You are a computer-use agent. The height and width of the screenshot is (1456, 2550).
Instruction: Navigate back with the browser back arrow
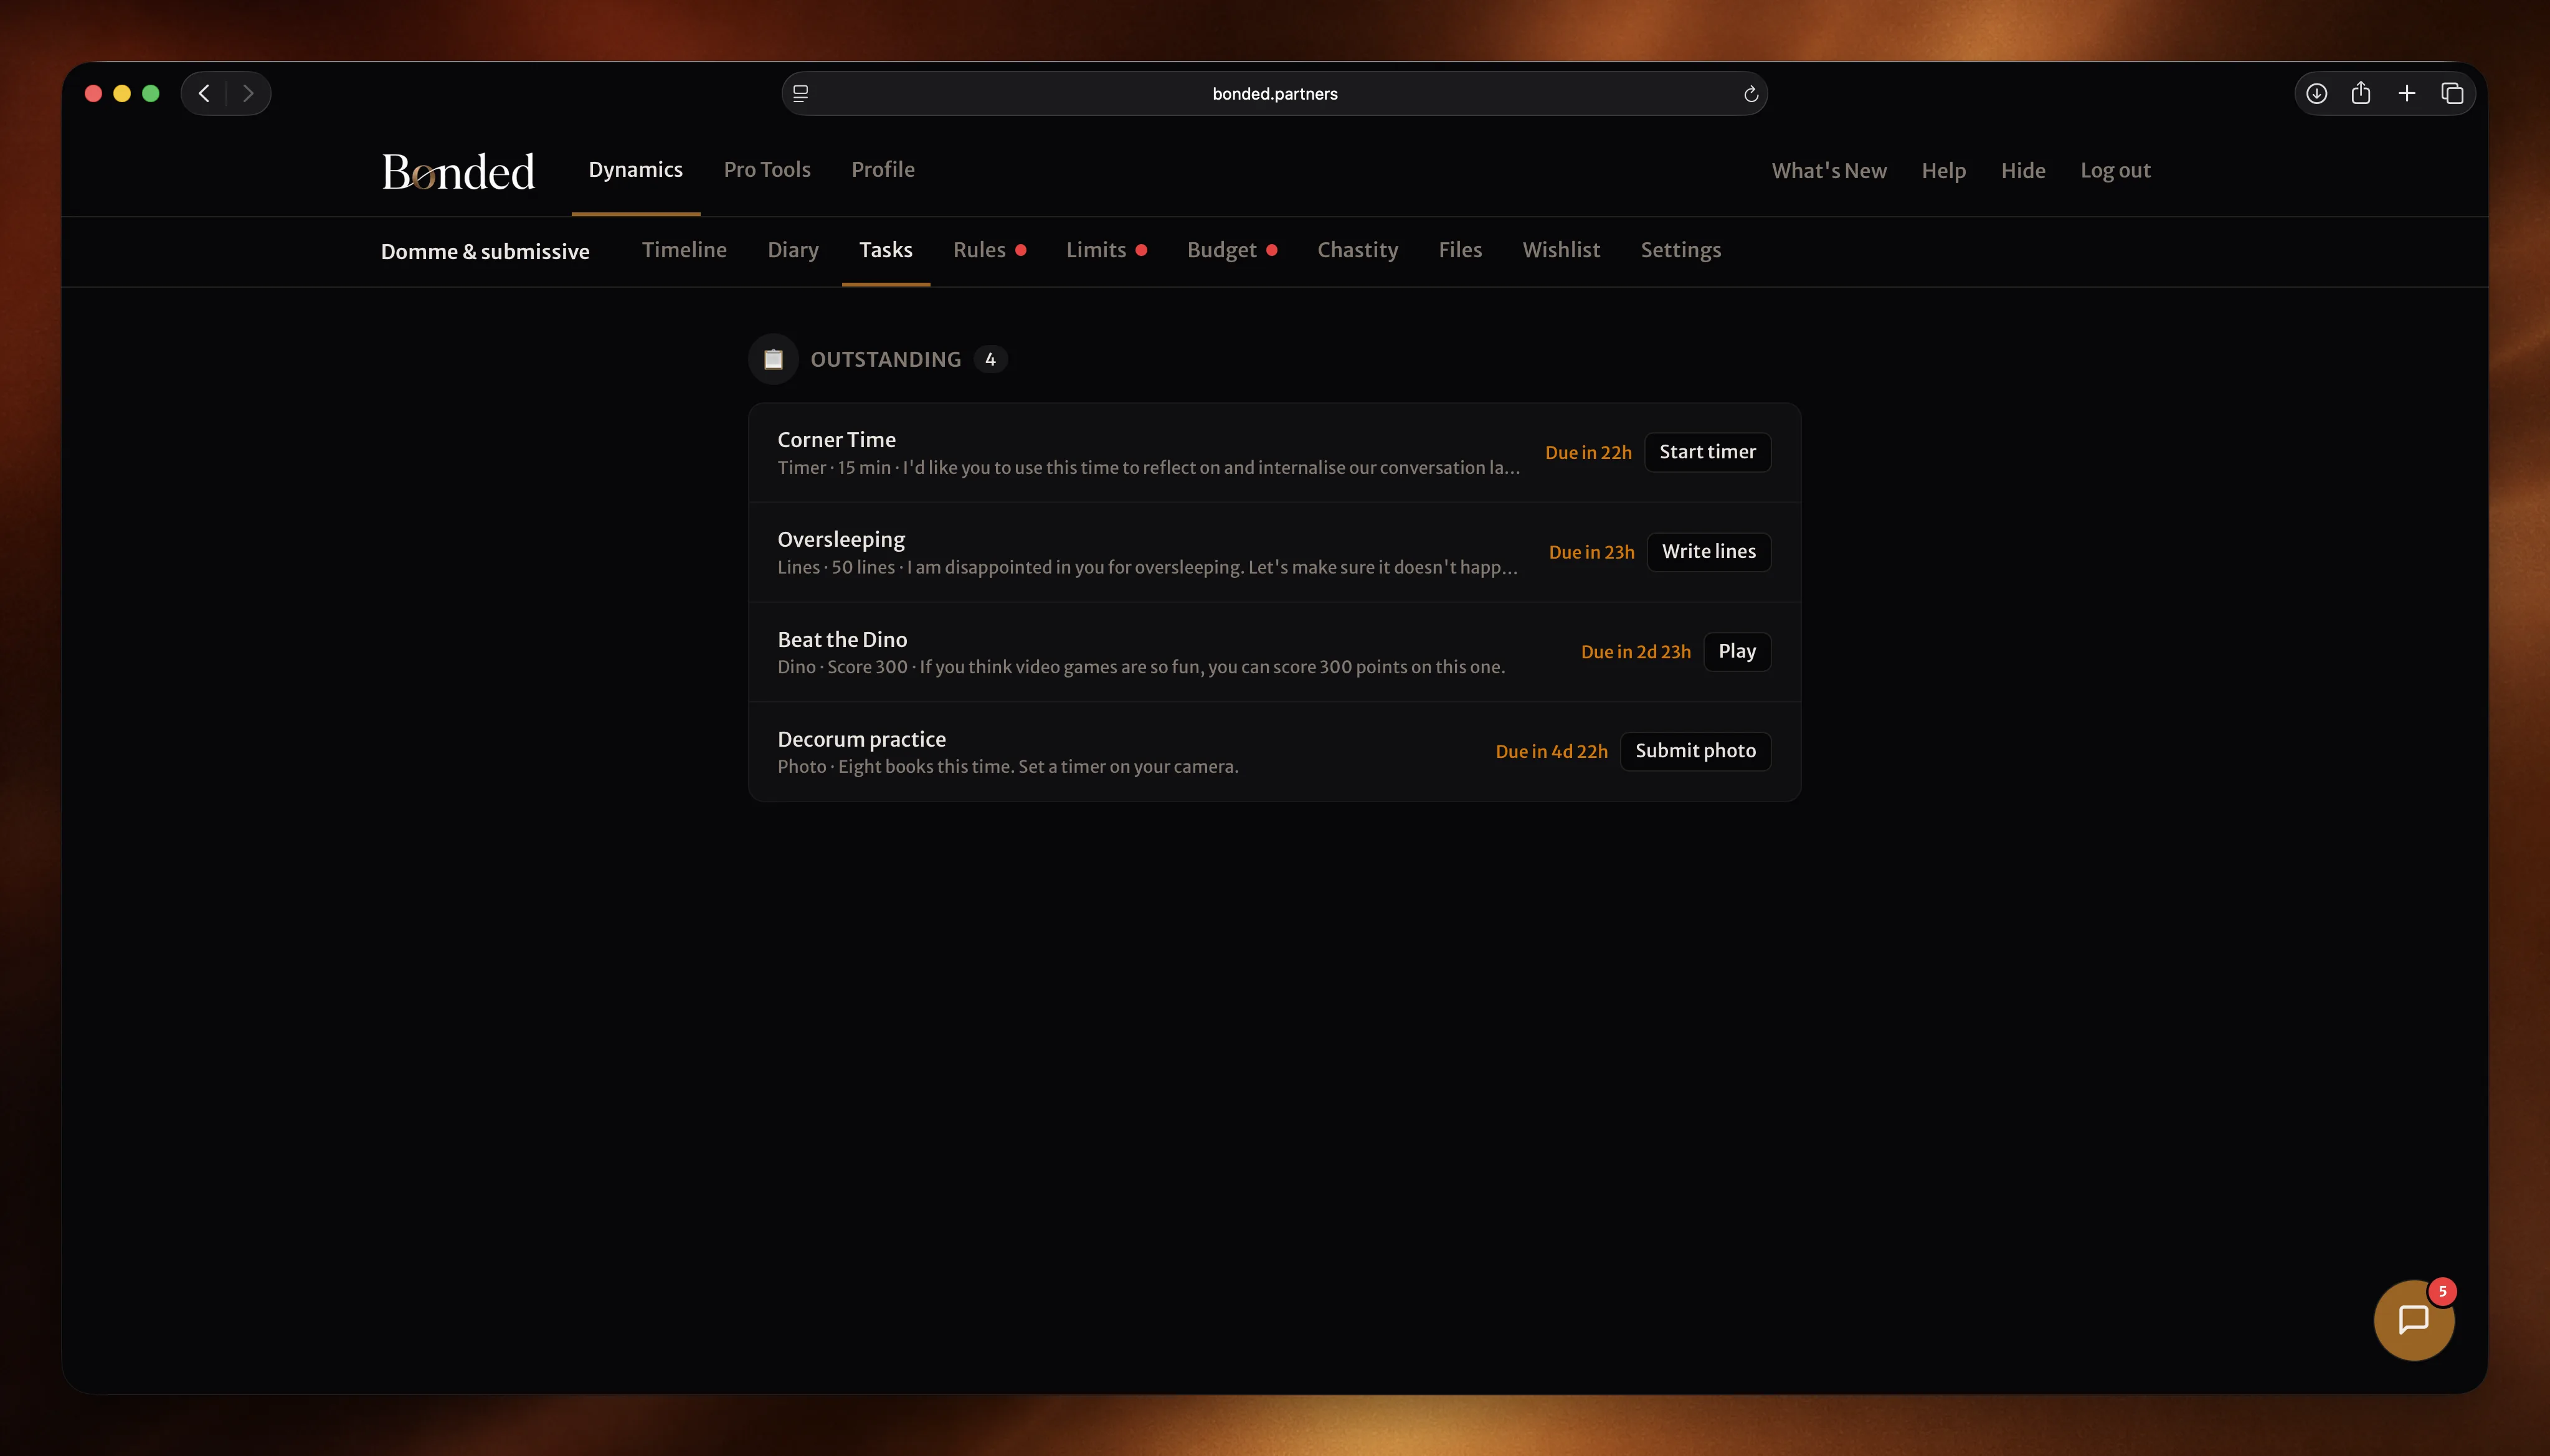(x=203, y=92)
